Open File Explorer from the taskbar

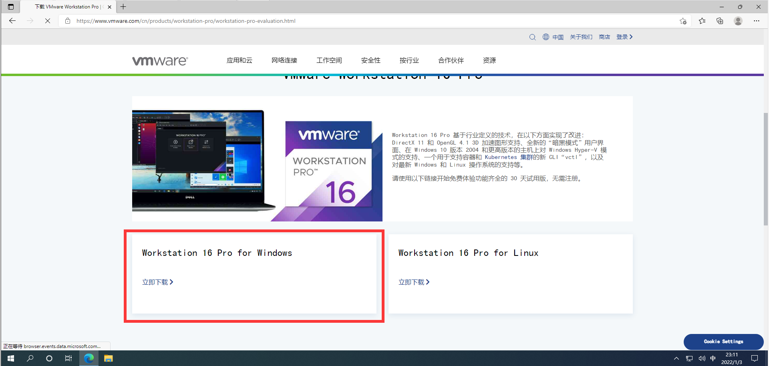pos(108,358)
